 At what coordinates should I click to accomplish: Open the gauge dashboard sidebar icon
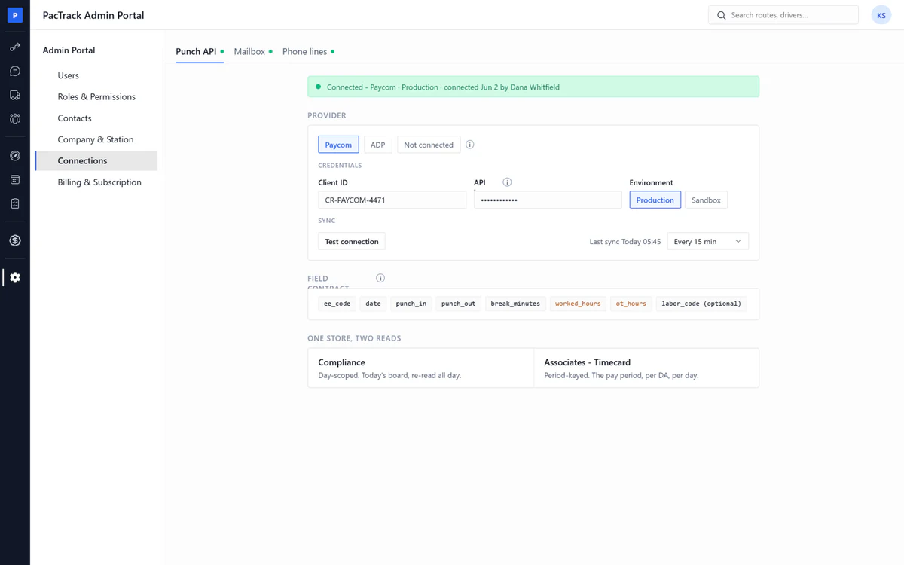15,156
